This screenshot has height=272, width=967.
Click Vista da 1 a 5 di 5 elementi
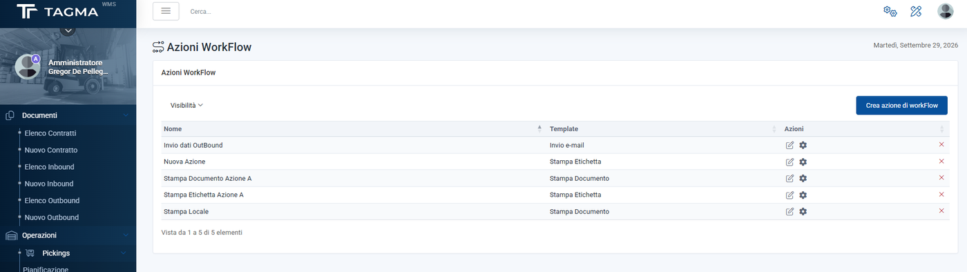(202, 233)
